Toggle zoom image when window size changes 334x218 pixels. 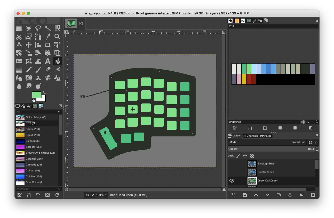tap(224, 32)
